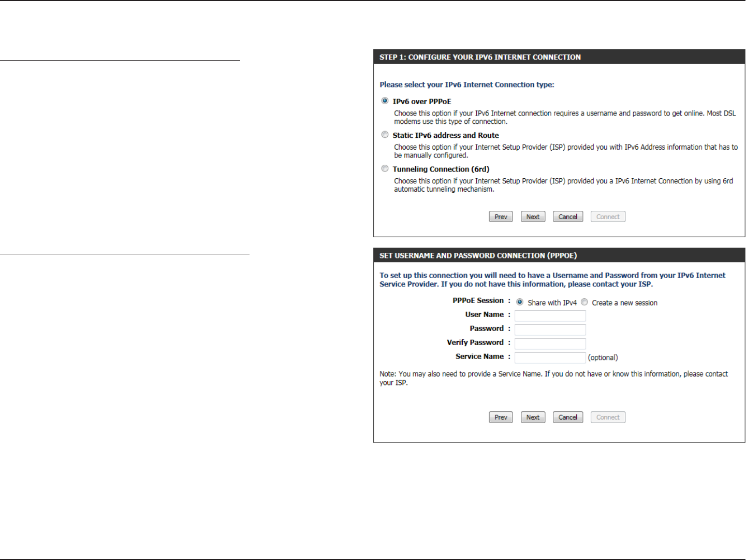Click the 'Service Name' field label
Screen dimensions: 746x560
click(479, 356)
